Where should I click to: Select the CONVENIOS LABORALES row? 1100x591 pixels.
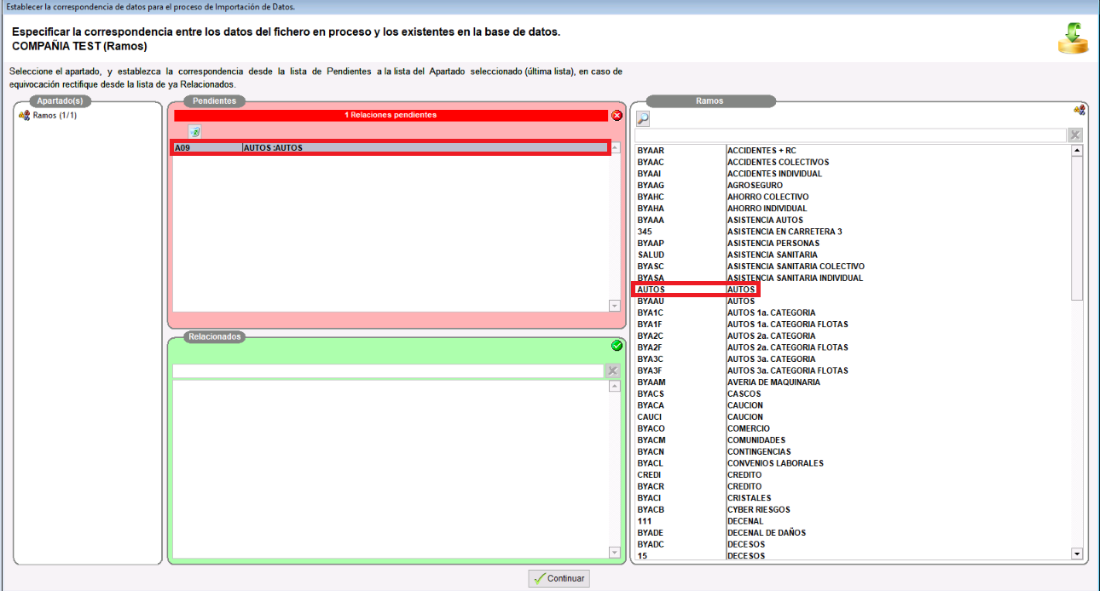pos(853,463)
